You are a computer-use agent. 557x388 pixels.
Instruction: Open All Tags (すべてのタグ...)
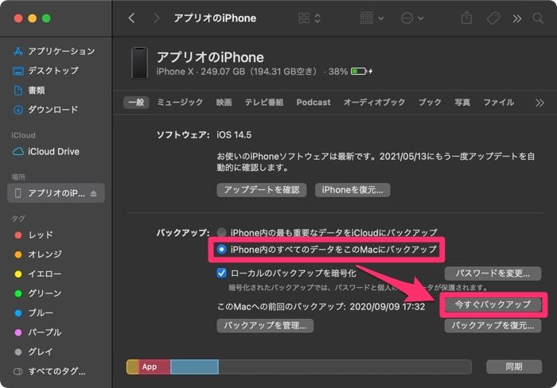(49, 371)
